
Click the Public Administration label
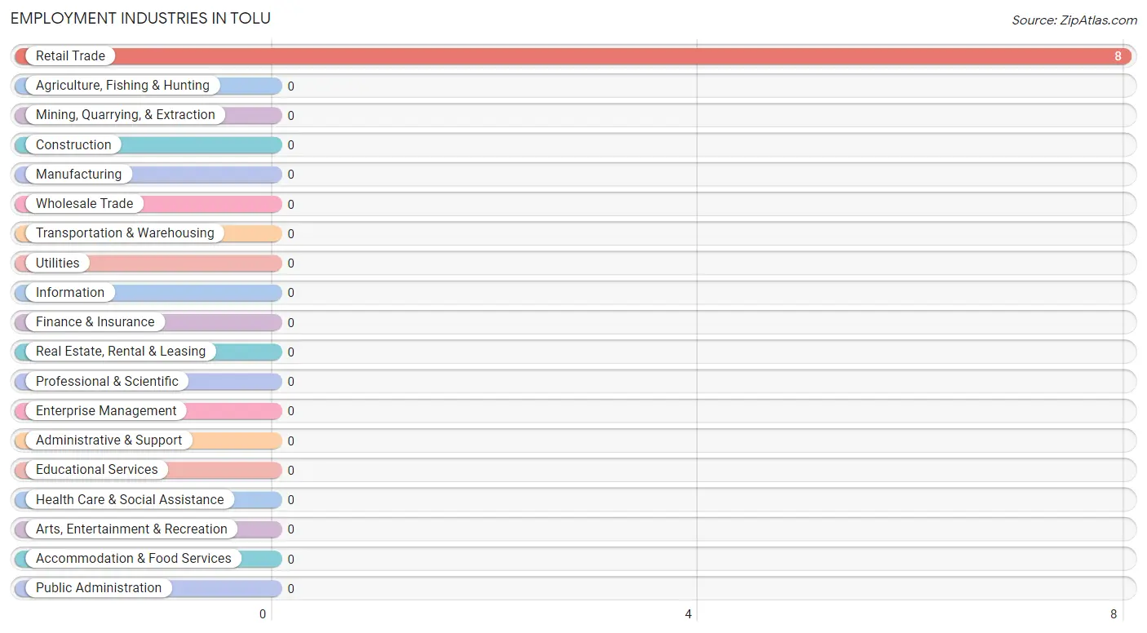click(x=99, y=588)
